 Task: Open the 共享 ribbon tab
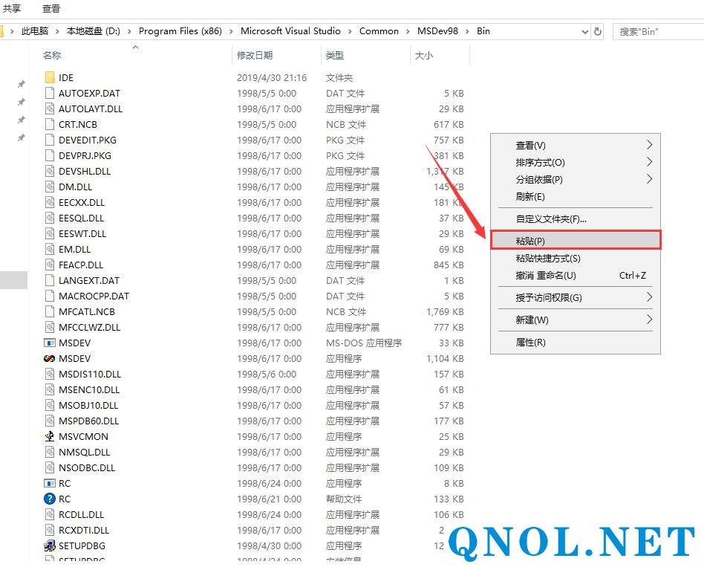[12, 8]
